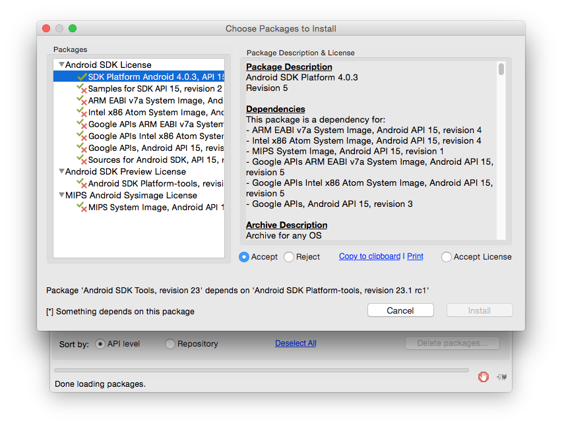Click the log icon in the status bar
The width and height of the screenshot is (562, 425).
point(502,377)
